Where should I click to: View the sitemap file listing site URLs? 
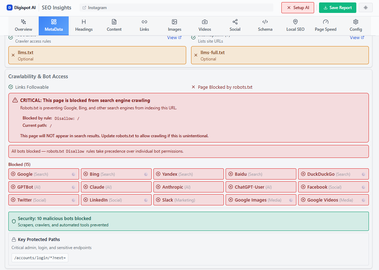coord(357,37)
